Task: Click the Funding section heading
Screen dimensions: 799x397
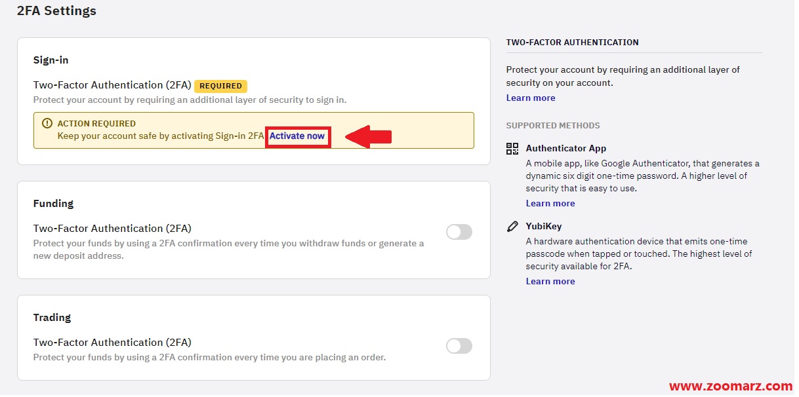Action: coord(53,204)
